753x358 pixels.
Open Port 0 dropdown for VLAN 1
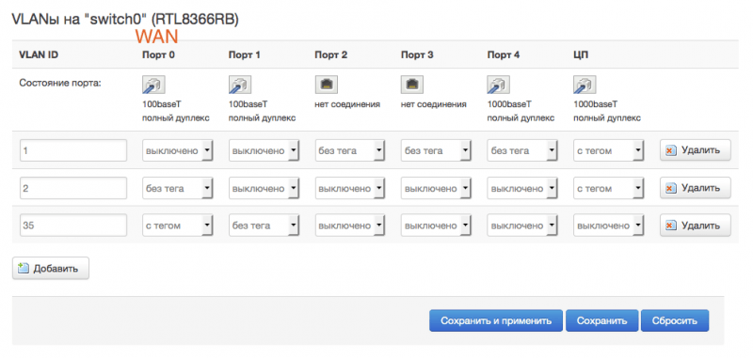click(178, 150)
